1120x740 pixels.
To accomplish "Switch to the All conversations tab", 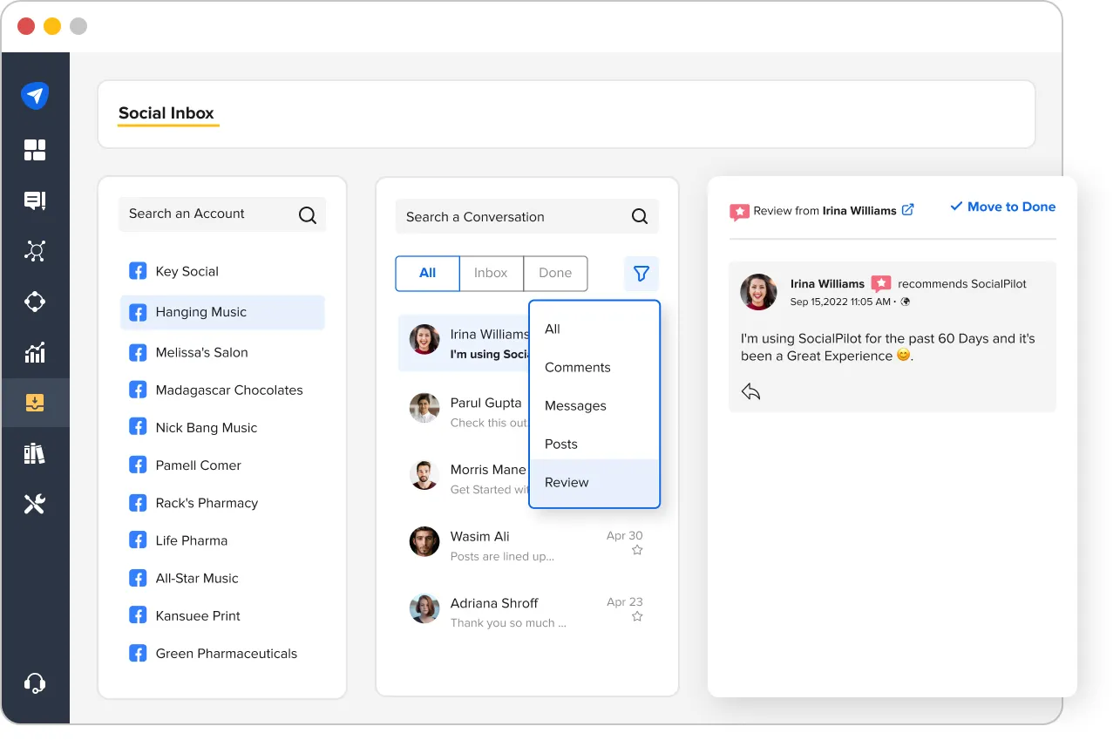I will [x=427, y=273].
